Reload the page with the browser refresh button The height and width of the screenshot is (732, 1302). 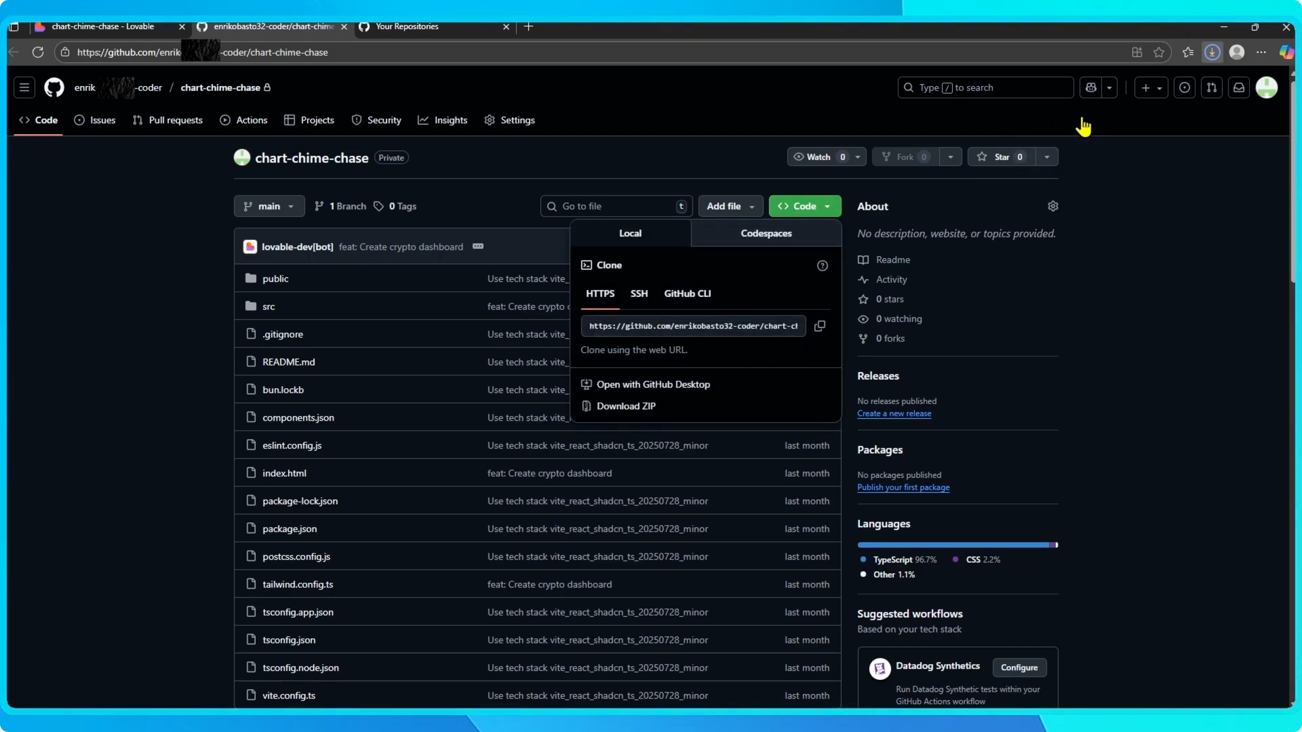click(x=38, y=52)
